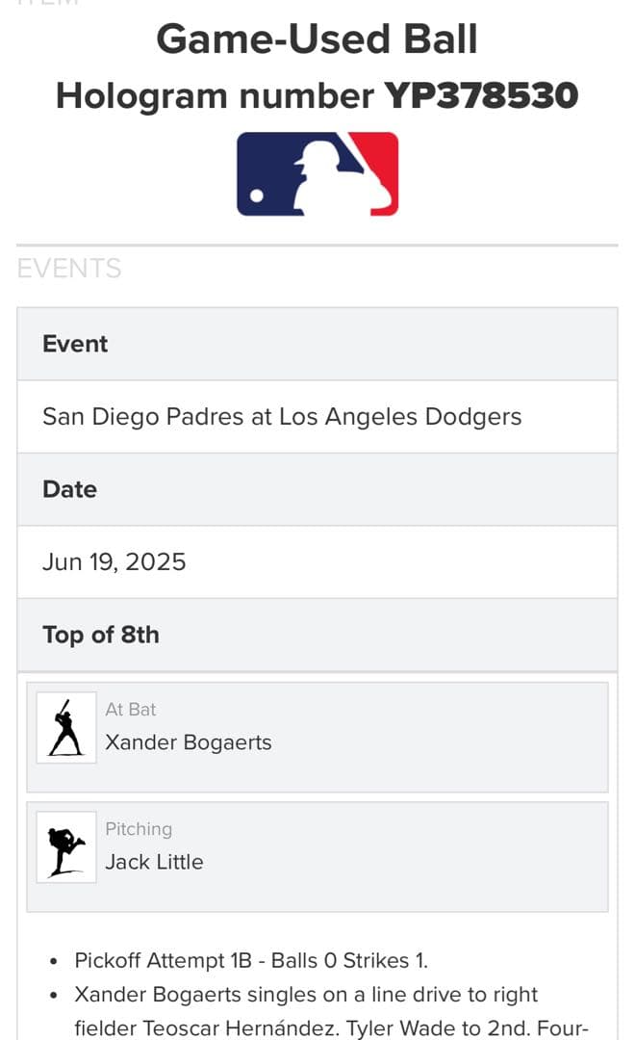The width and height of the screenshot is (635, 1040).
Task: Click the At Bat label
Action: pos(130,710)
